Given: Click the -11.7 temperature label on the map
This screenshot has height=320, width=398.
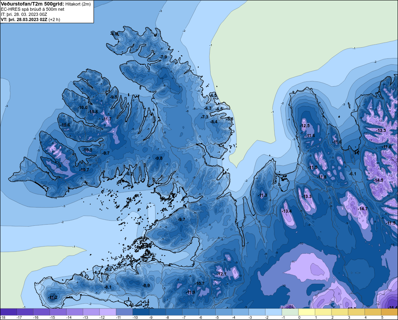Looking at the screenshot, I should click(x=107, y=119).
